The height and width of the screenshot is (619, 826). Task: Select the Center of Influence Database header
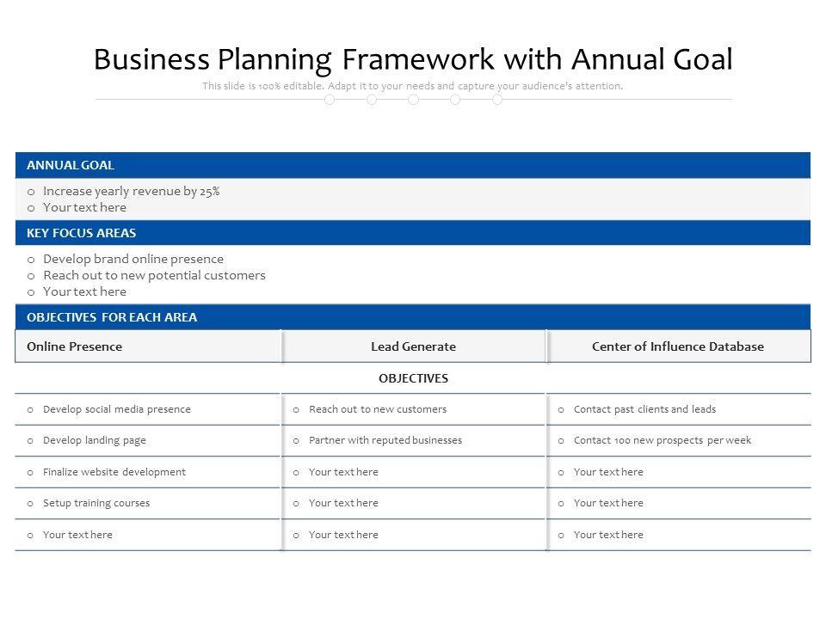tap(678, 346)
